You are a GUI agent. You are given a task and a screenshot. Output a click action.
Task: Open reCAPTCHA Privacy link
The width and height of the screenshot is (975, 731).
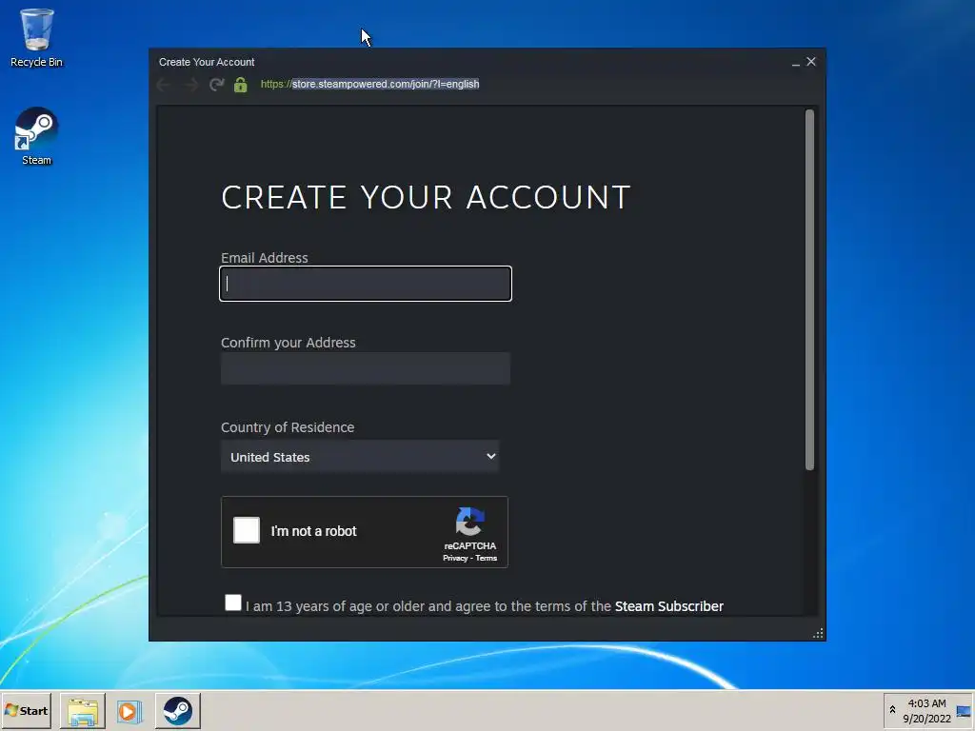point(454,558)
